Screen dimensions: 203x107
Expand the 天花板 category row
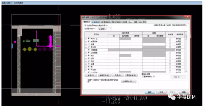pyautogui.click(x=86, y=70)
